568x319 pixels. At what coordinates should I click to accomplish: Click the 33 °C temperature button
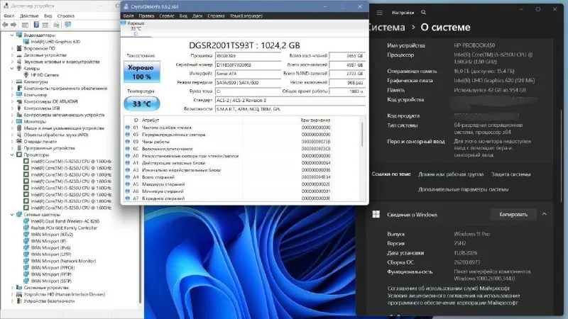(141, 103)
